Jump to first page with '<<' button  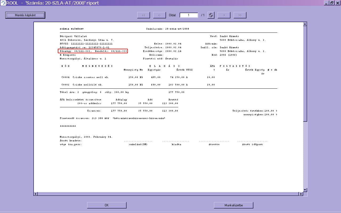pos(144,15)
